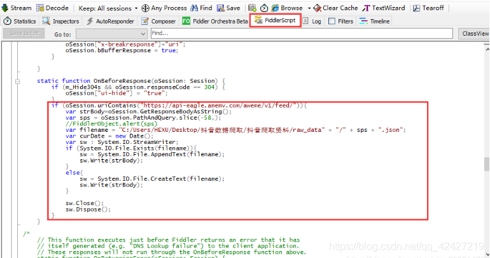Click the Any Process target icon

(145, 8)
